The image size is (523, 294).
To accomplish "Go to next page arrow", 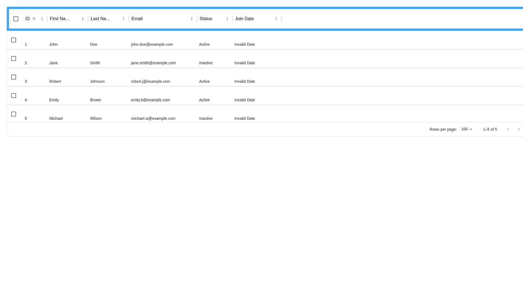I will [519, 129].
